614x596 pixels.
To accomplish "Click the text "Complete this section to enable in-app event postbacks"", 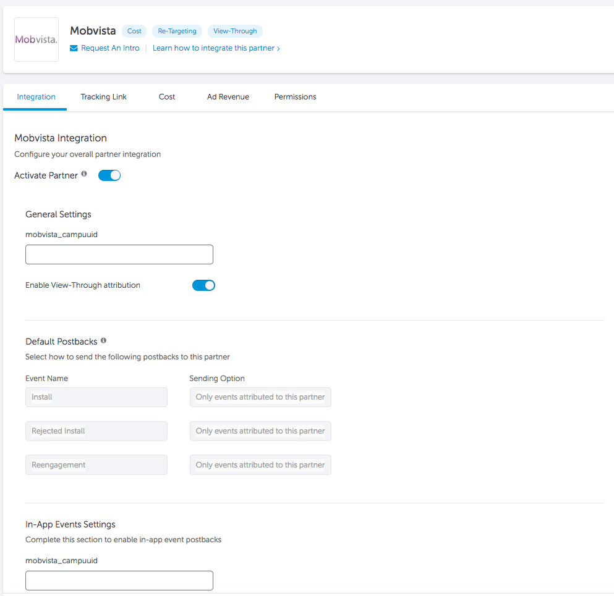I will coord(123,540).
